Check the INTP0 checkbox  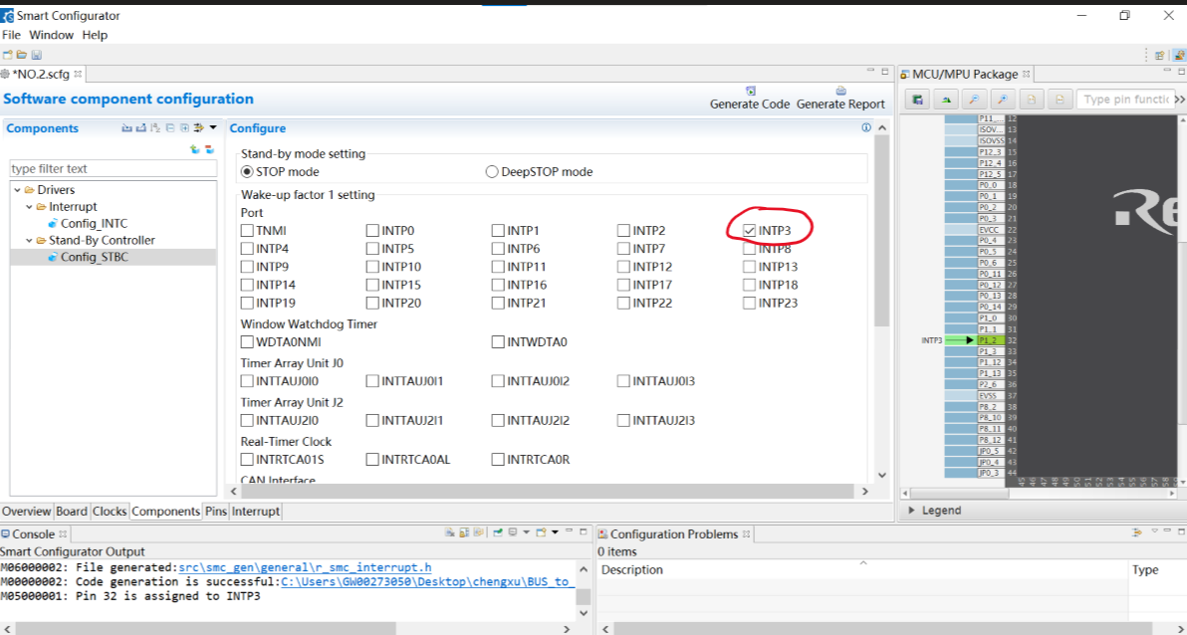[x=372, y=230]
